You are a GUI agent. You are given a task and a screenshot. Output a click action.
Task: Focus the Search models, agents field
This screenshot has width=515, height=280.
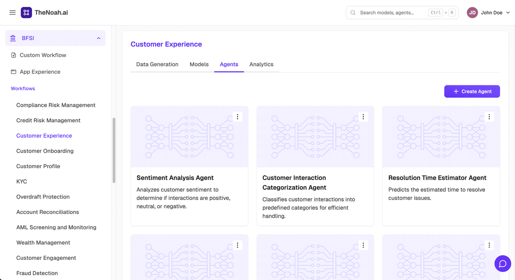(x=402, y=12)
